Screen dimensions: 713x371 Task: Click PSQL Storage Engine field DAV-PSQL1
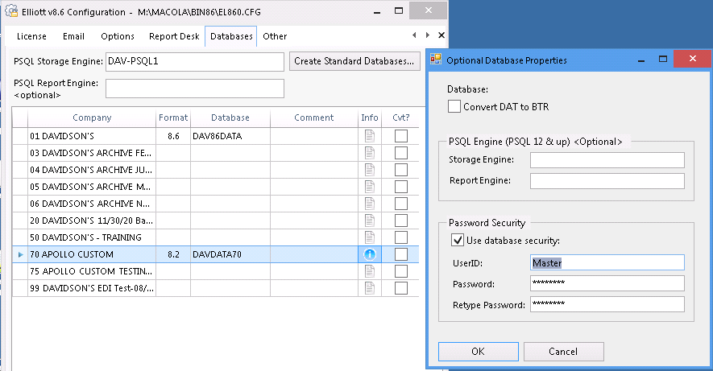(195, 61)
